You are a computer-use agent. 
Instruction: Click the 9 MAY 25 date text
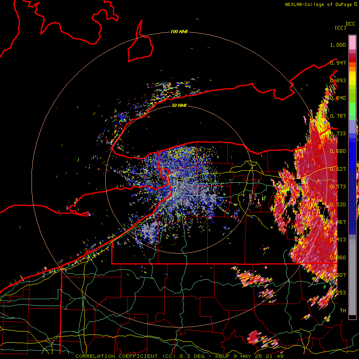pyautogui.click(x=247, y=356)
